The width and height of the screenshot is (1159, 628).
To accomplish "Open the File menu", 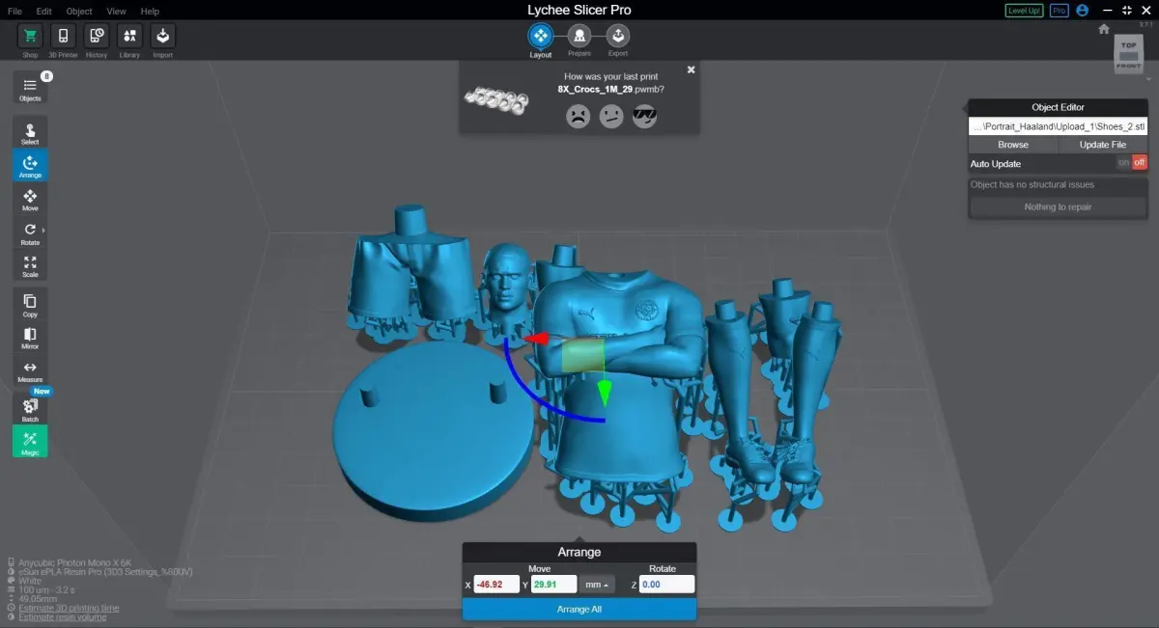I will pos(14,11).
